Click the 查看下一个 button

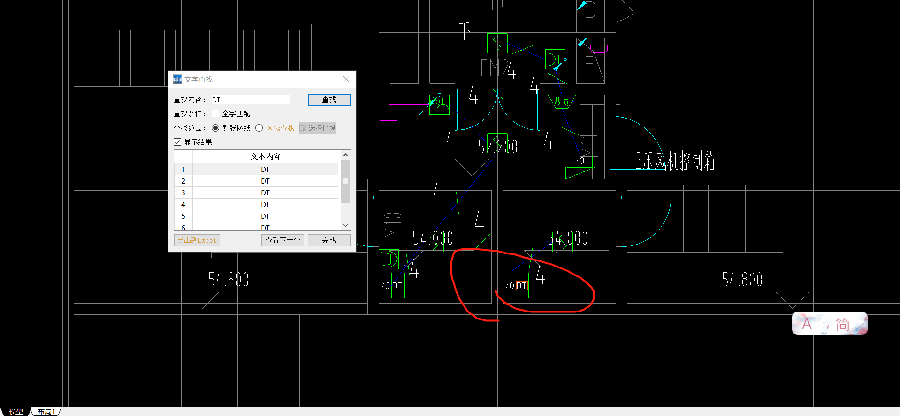pyautogui.click(x=282, y=240)
